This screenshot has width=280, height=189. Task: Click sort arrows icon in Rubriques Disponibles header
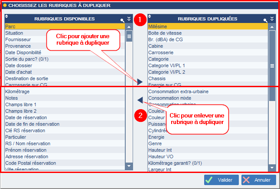point(7,16)
